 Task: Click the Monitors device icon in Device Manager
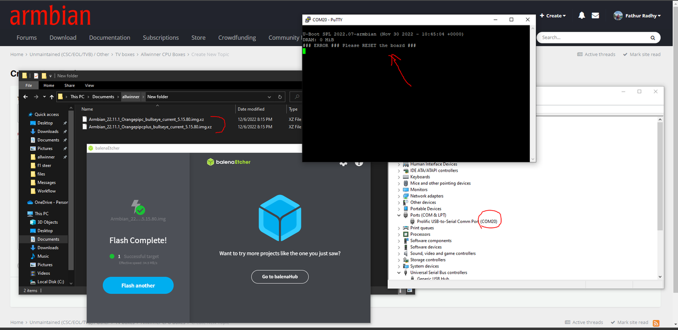(x=406, y=190)
